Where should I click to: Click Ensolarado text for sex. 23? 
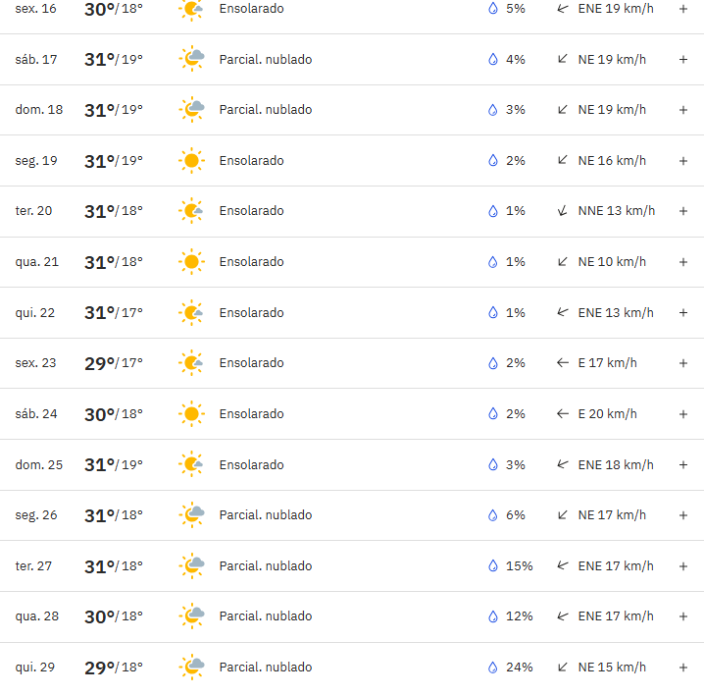click(x=251, y=363)
